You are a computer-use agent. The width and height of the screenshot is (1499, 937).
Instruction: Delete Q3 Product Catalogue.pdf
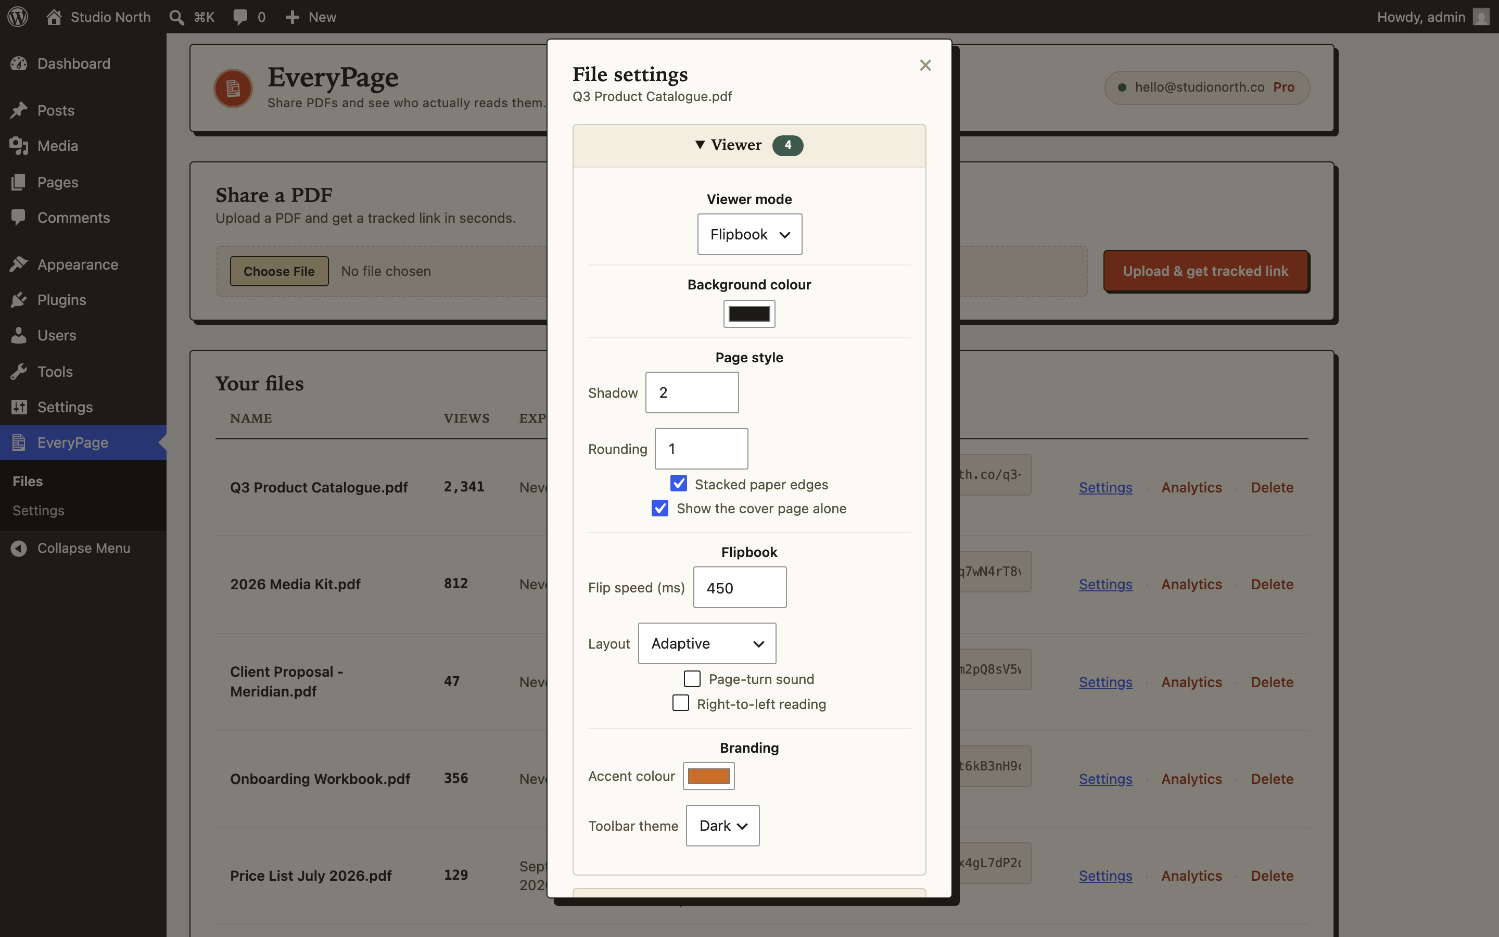click(x=1272, y=488)
